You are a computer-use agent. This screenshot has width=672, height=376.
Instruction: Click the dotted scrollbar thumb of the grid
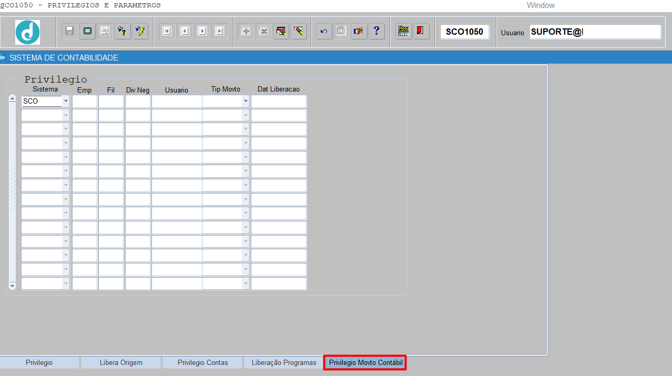pyautogui.click(x=13, y=187)
